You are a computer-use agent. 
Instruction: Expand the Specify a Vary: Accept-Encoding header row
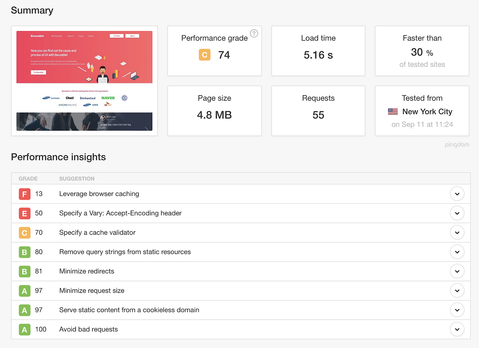pyautogui.click(x=457, y=214)
